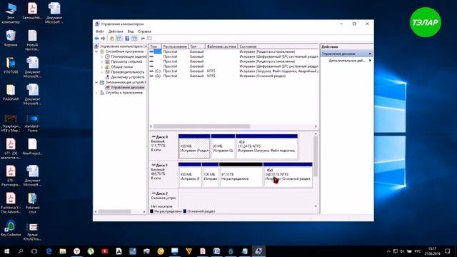457x257 pixels.
Task: Open the Файл menu
Action: pyautogui.click(x=100, y=31)
